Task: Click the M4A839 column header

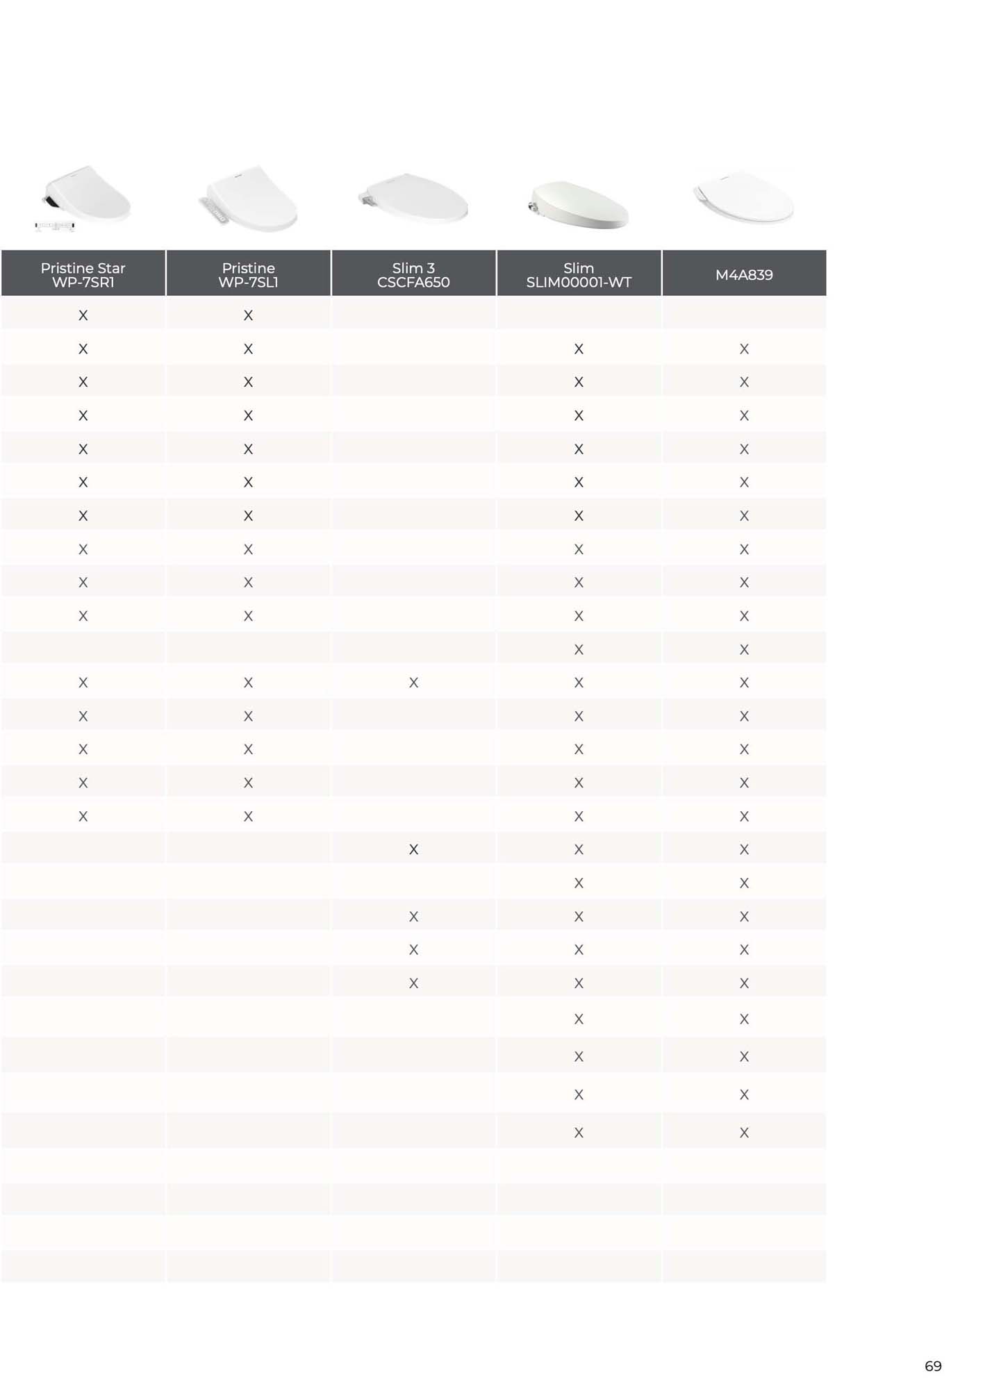Action: [744, 274]
